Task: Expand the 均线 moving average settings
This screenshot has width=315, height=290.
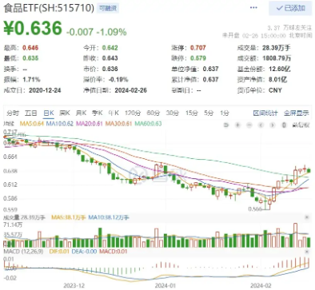Action: point(9,124)
